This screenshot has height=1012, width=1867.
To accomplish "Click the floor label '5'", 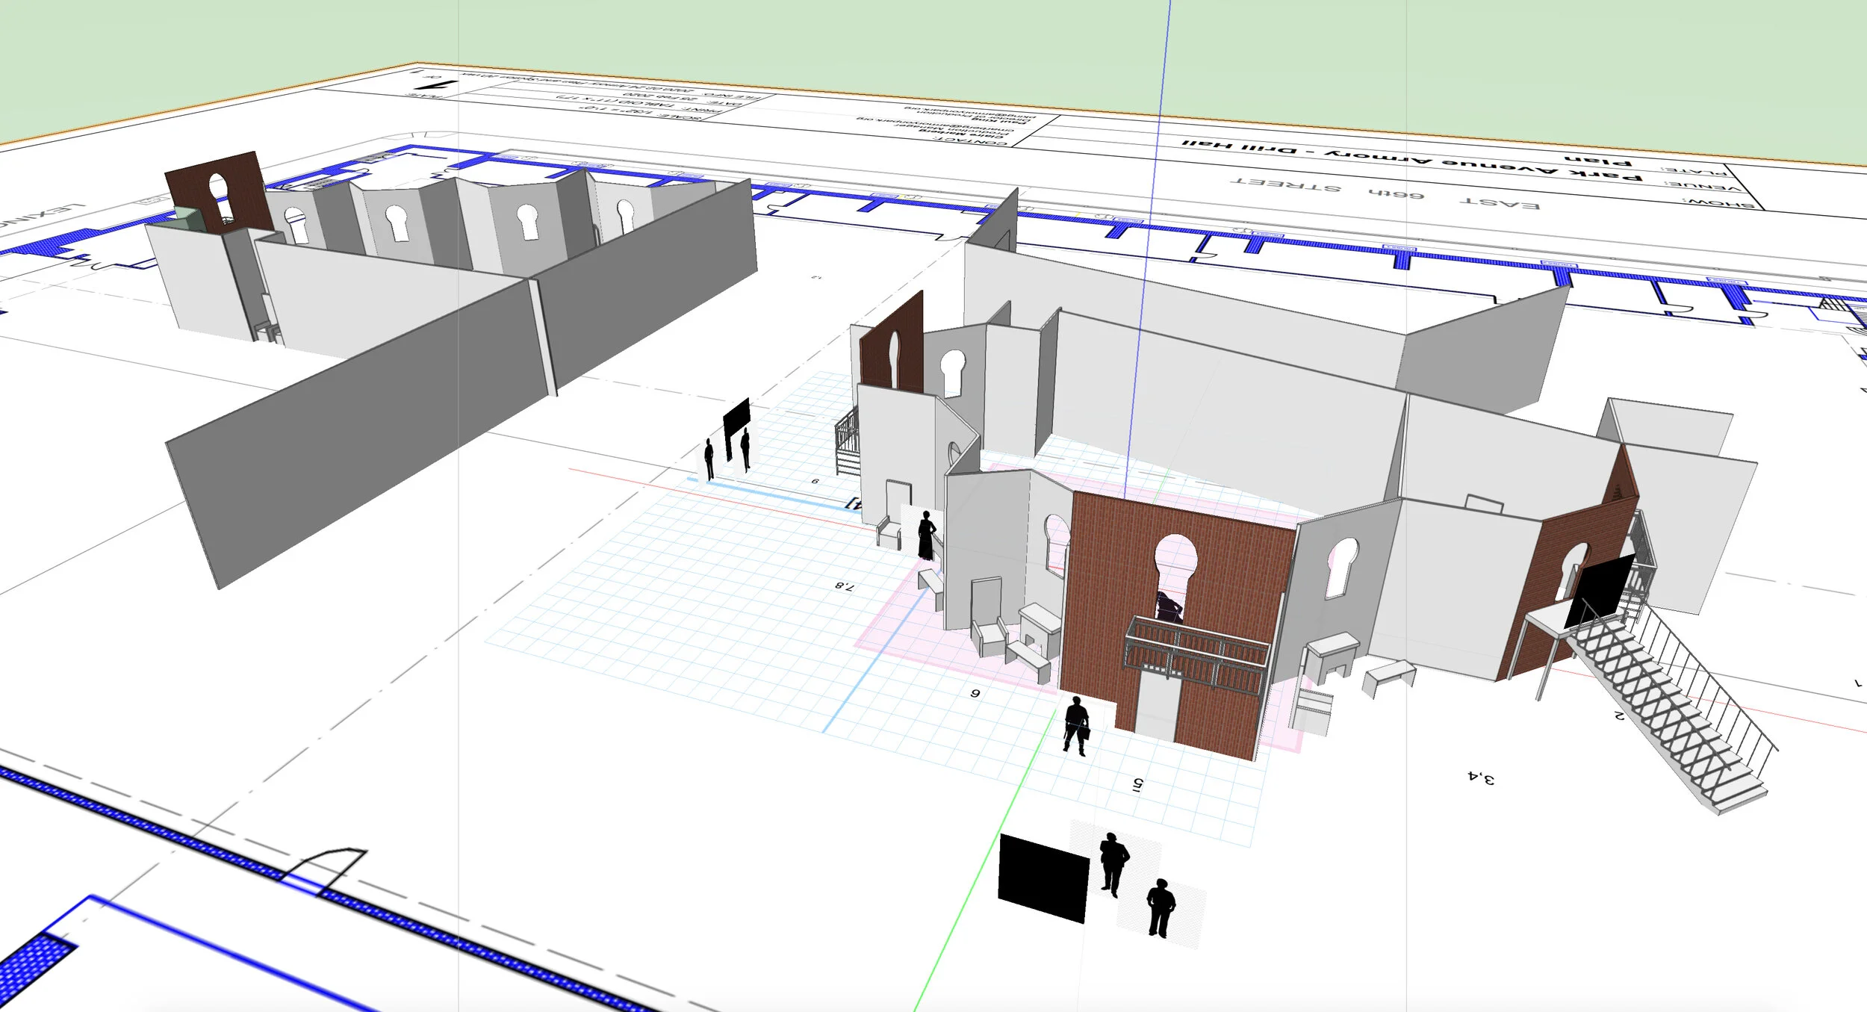I will pyautogui.click(x=1138, y=784).
